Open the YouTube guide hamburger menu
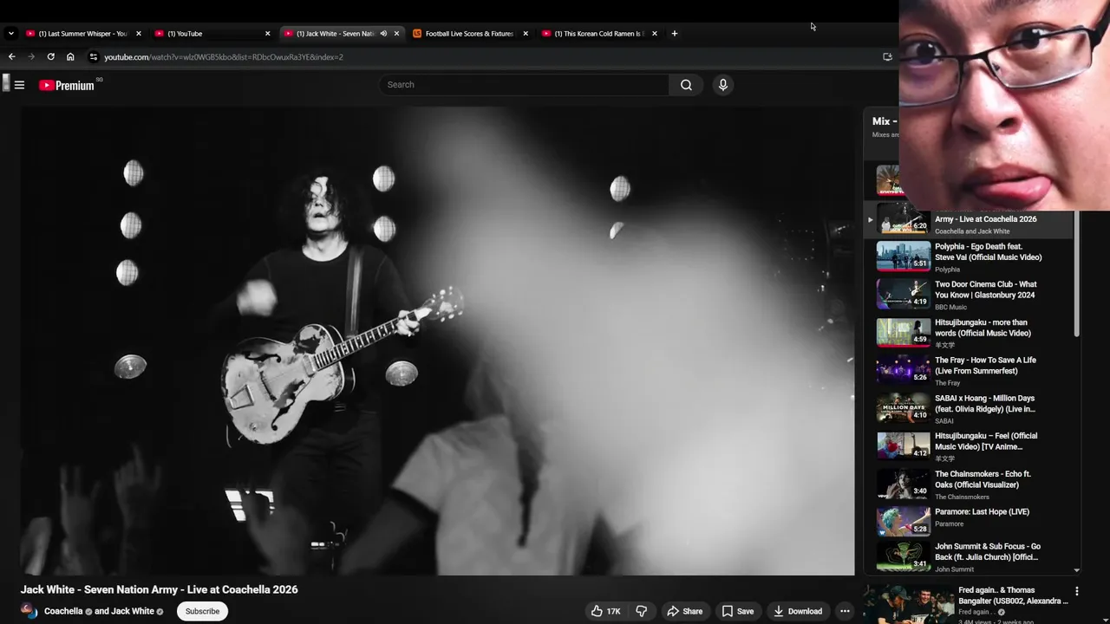This screenshot has width=1110, height=624. [x=19, y=85]
